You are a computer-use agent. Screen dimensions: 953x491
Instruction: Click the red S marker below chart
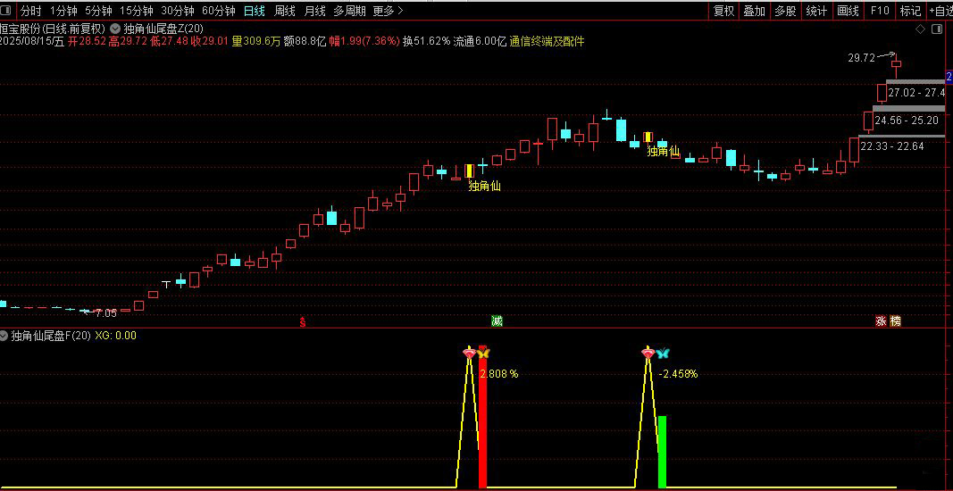[302, 322]
